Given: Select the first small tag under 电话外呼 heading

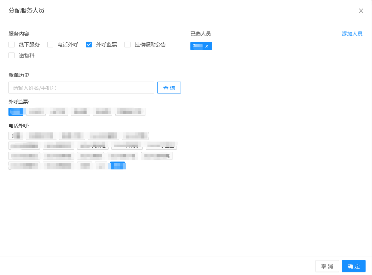Looking at the screenshot, I should pyautogui.click(x=16, y=135).
